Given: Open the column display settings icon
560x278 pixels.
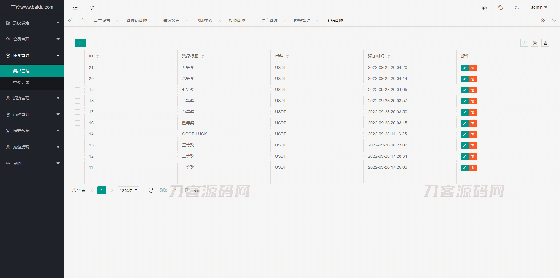Looking at the screenshot, I should pos(524,43).
